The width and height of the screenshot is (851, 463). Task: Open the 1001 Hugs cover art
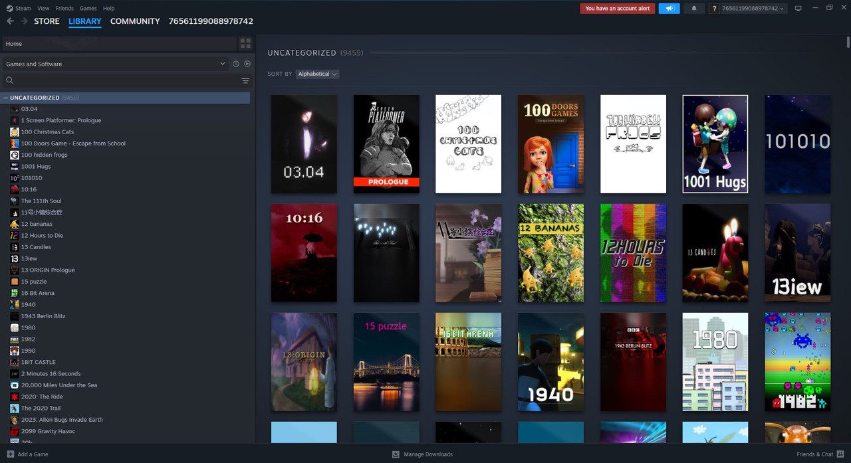(x=715, y=144)
